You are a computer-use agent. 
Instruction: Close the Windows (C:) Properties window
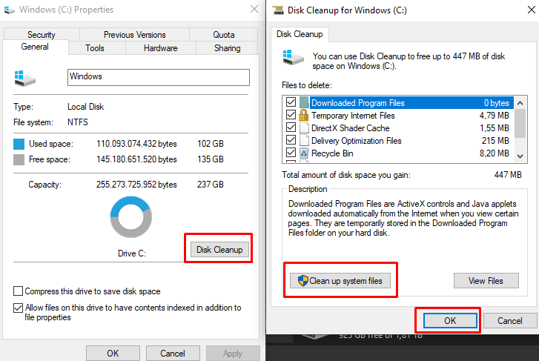(x=254, y=9)
